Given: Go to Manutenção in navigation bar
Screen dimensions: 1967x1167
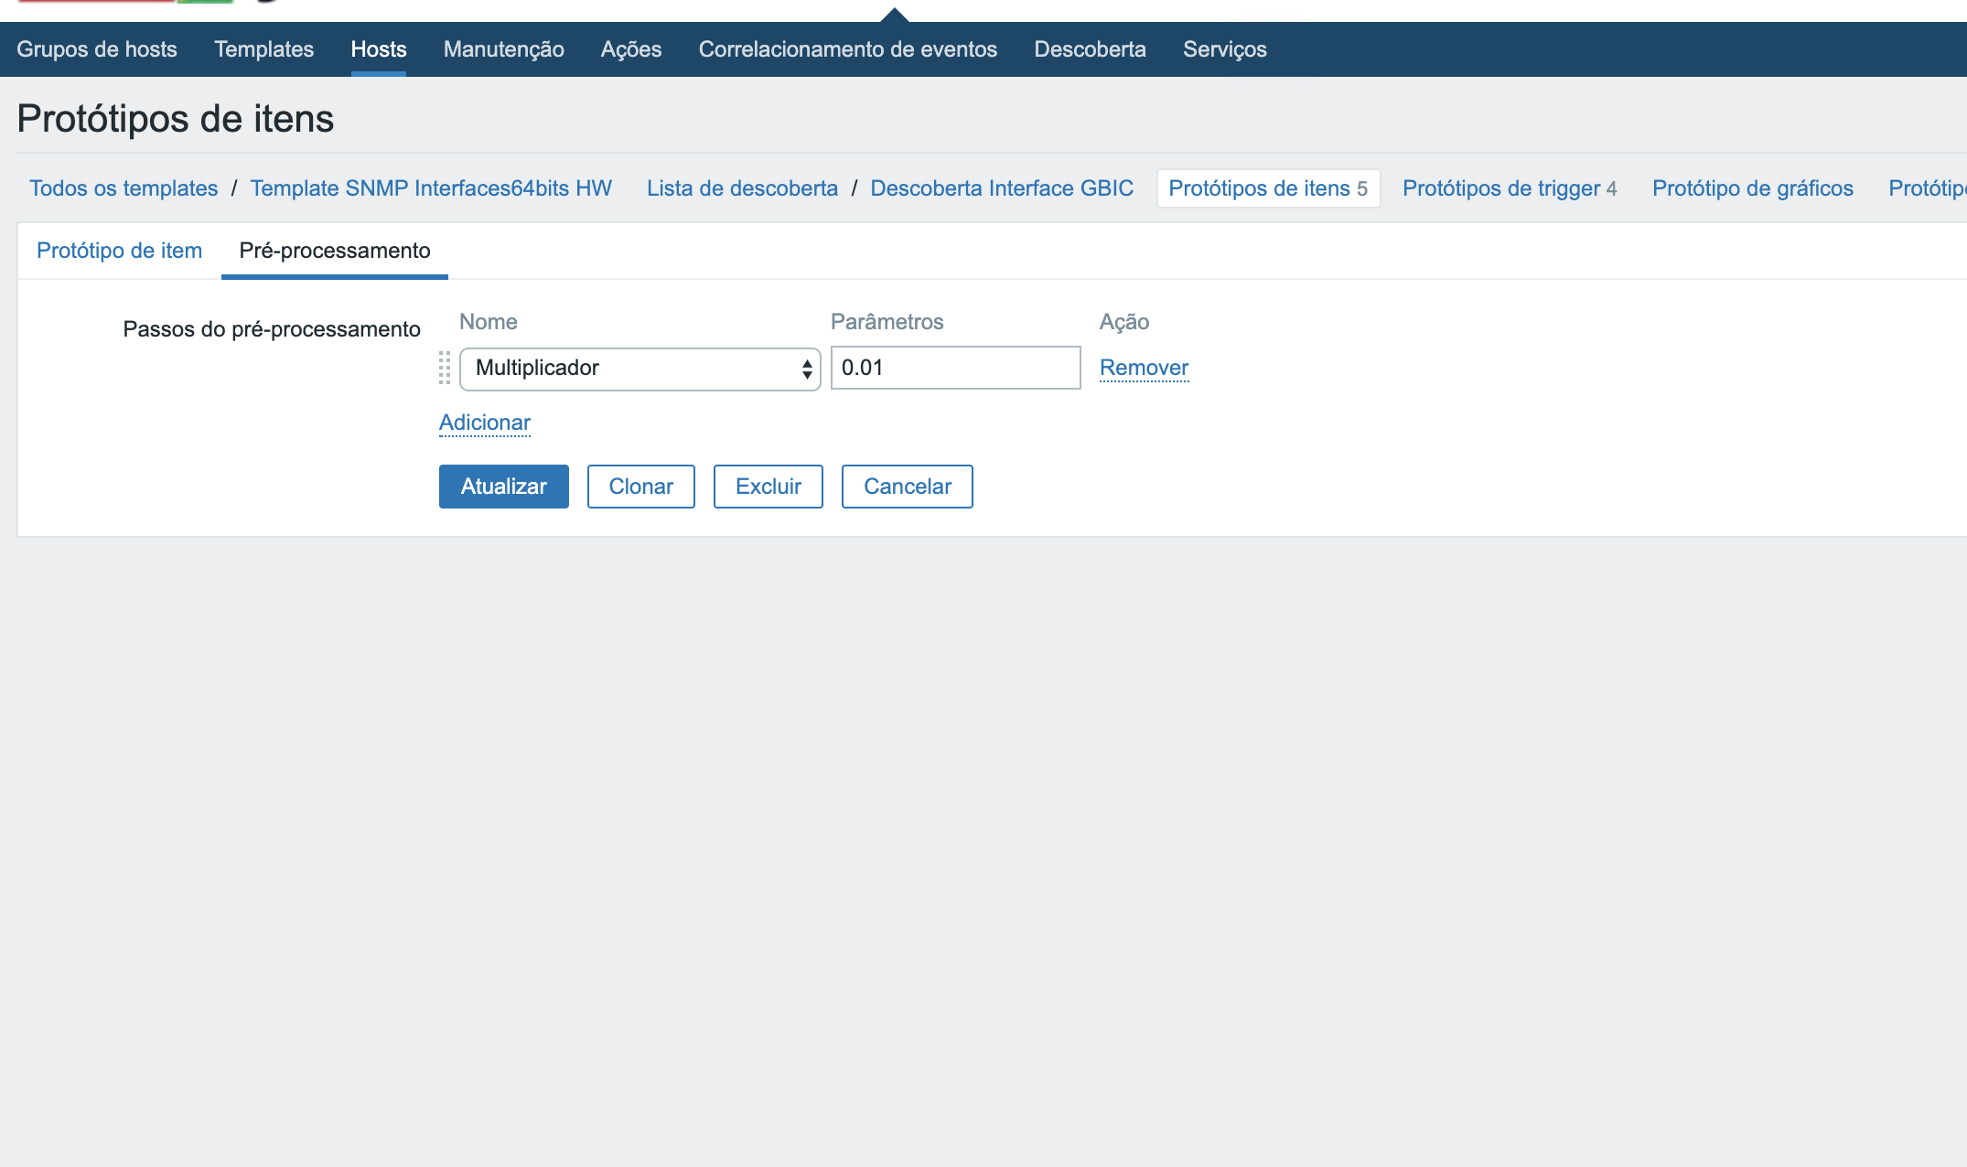Looking at the screenshot, I should [503, 49].
